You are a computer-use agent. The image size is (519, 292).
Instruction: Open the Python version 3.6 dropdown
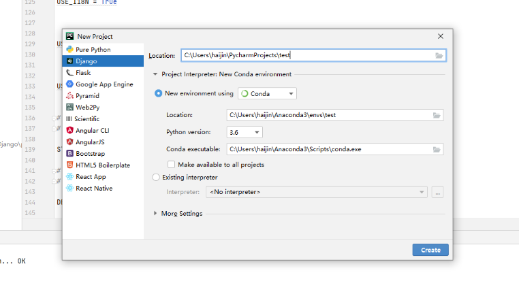click(x=245, y=132)
